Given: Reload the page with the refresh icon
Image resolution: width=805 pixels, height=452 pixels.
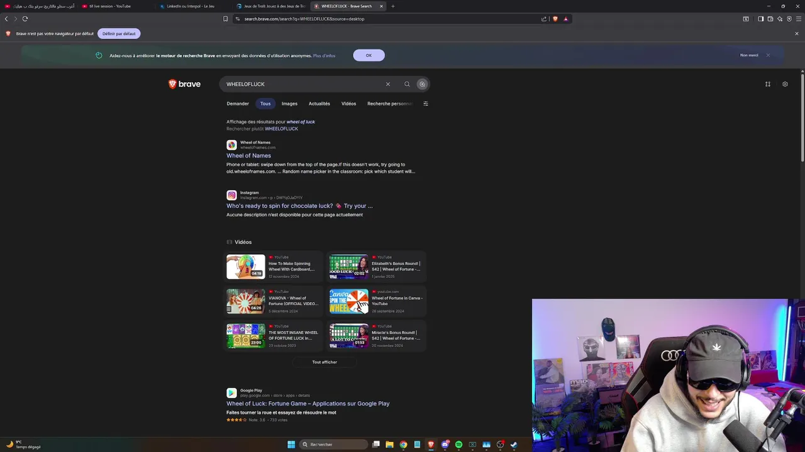Looking at the screenshot, I should click(x=25, y=19).
